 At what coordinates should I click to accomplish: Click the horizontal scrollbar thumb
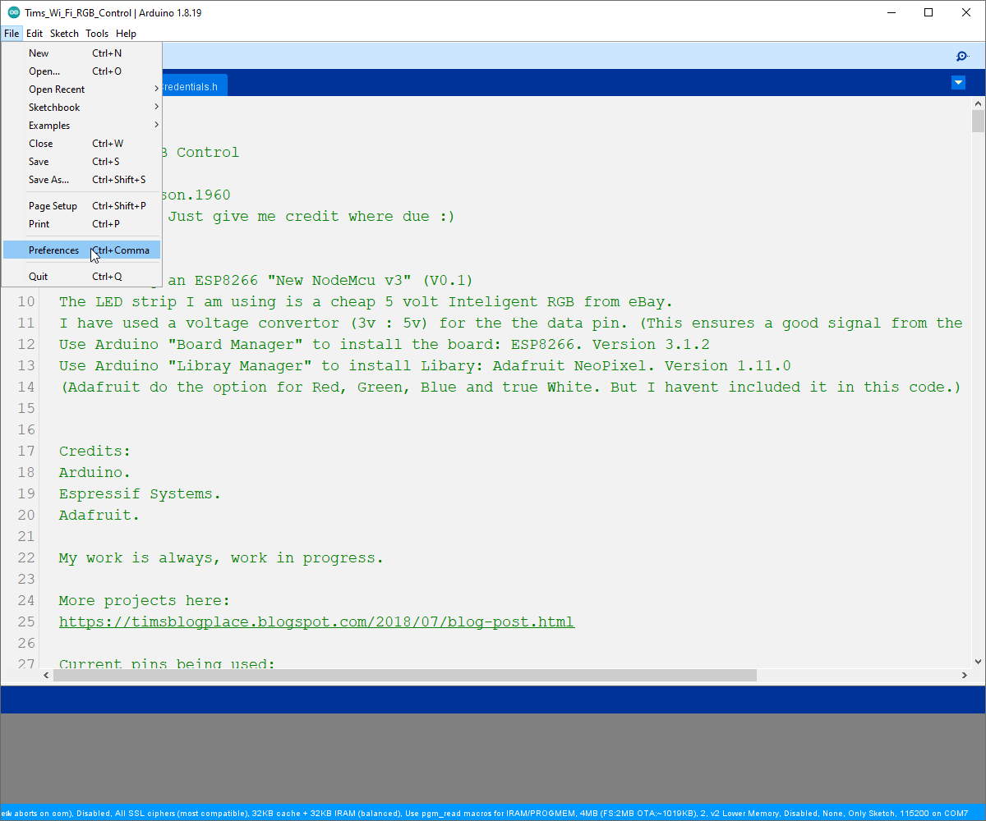pyautogui.click(x=405, y=675)
